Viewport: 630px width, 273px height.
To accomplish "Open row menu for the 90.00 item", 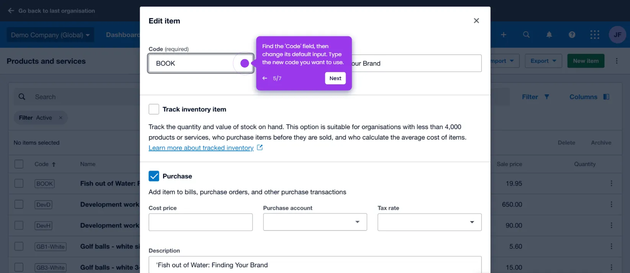I will pyautogui.click(x=611, y=226).
